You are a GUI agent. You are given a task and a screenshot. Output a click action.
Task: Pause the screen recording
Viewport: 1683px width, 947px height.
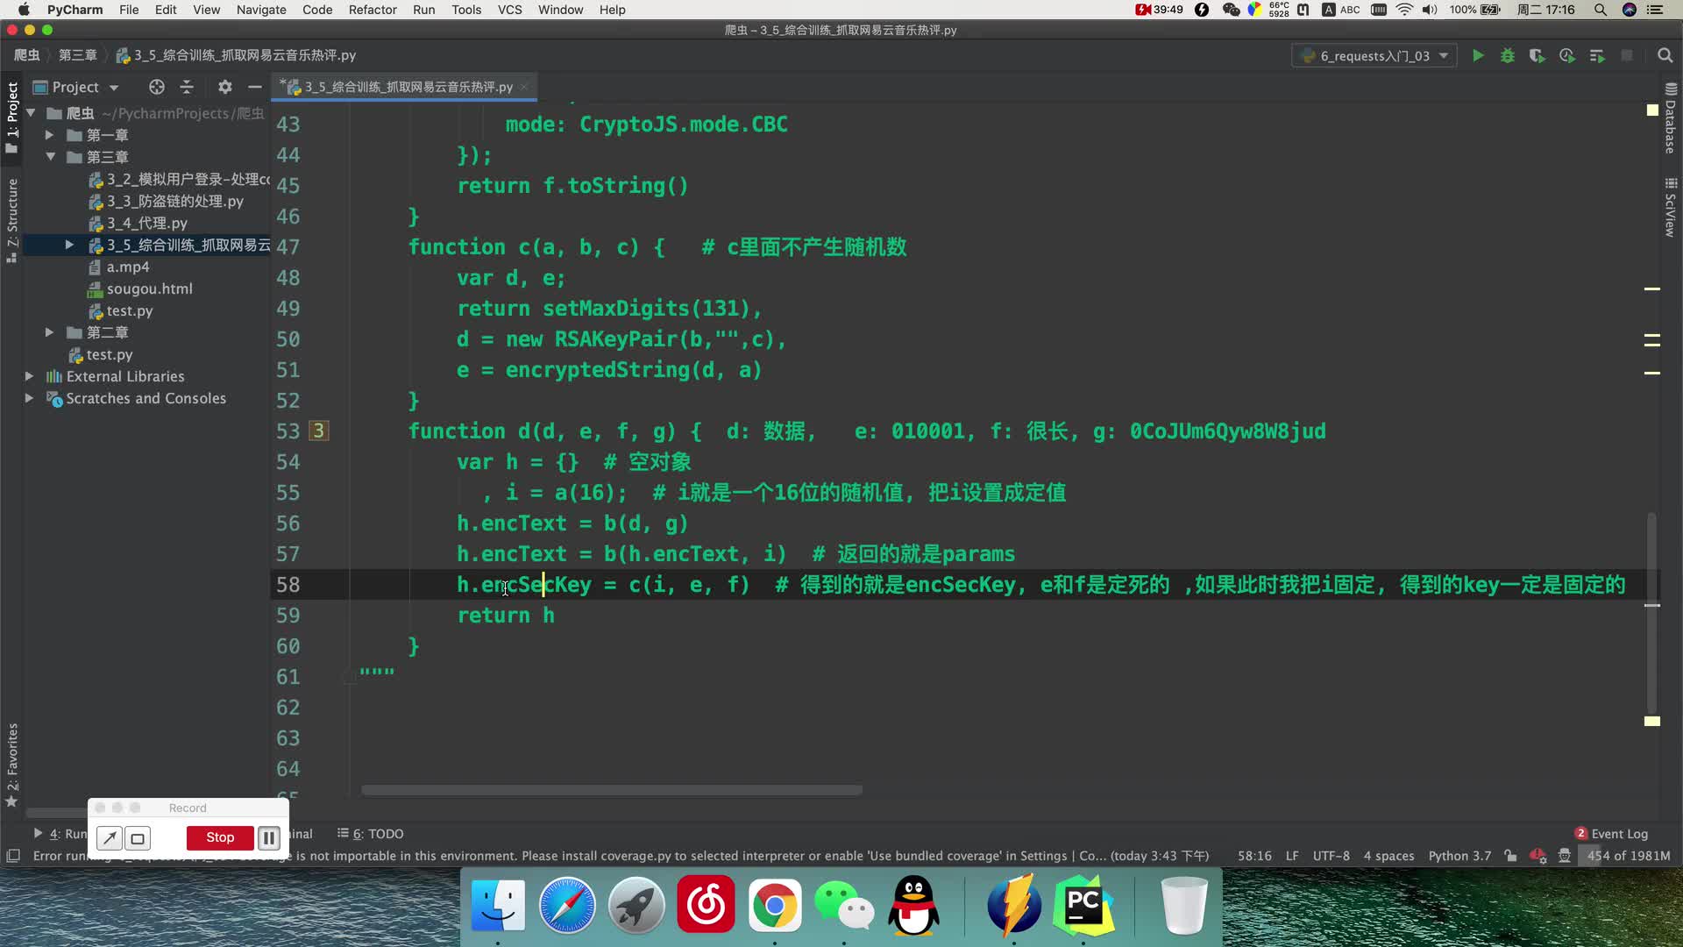(269, 838)
